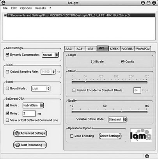Click the gear icon on Advanced Settings
This screenshot has width=158, height=159.
tap(17, 133)
